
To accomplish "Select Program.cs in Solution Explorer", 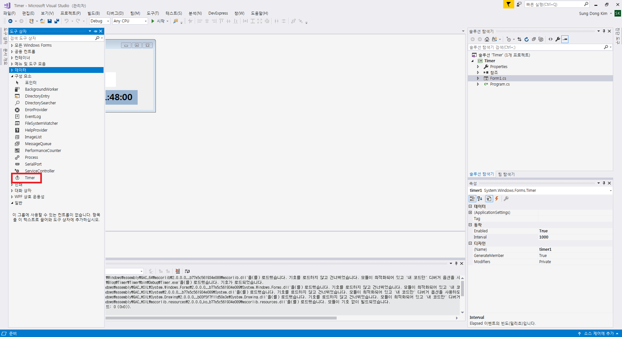I will coord(500,84).
